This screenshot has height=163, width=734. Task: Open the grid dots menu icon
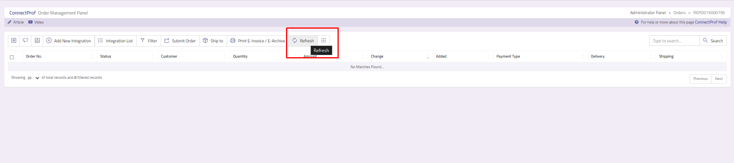point(323,41)
